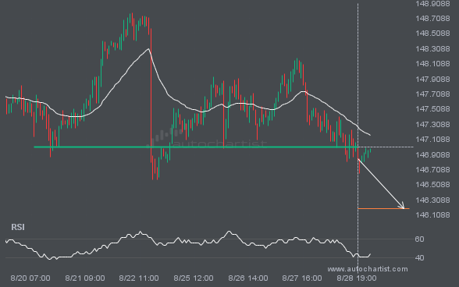The width and height of the screenshot is (459, 287).
Task: Click the 147.3088 price axis label
Action: 432,124
